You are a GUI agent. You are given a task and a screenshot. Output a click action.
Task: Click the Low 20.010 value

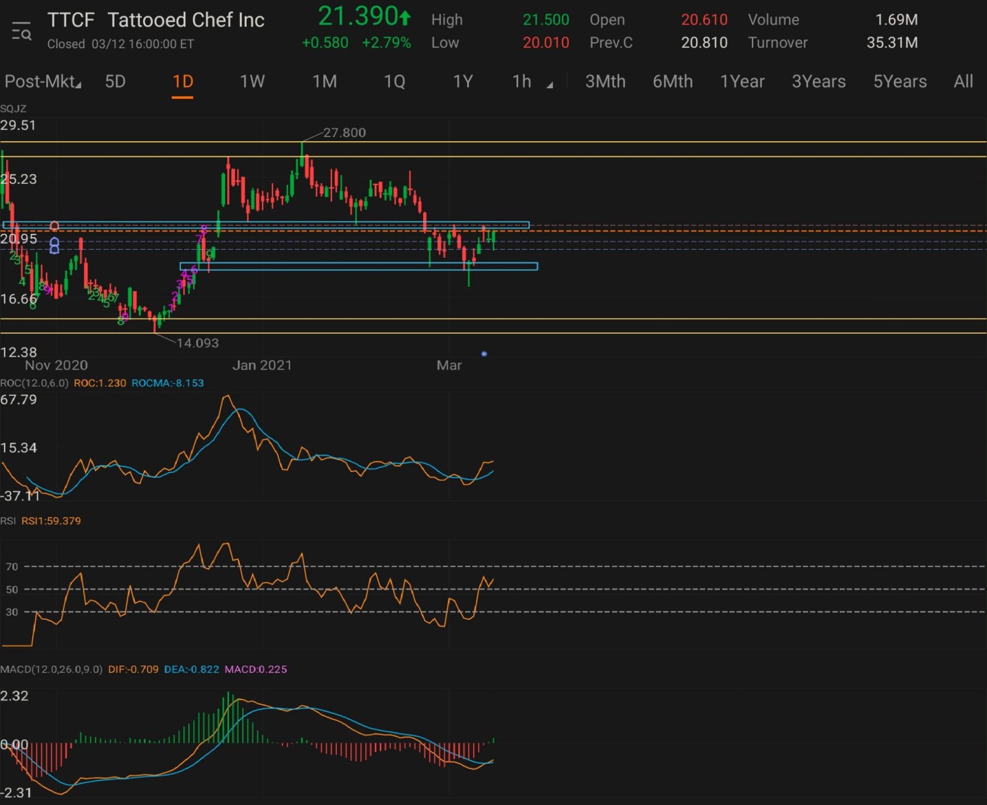pyautogui.click(x=546, y=43)
